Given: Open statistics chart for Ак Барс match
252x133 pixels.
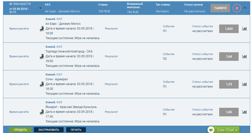Looking at the screenshot, I should [244, 29].
